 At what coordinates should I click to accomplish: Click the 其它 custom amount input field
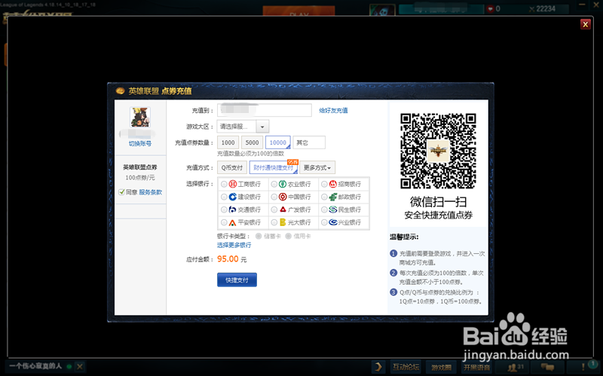(309, 142)
